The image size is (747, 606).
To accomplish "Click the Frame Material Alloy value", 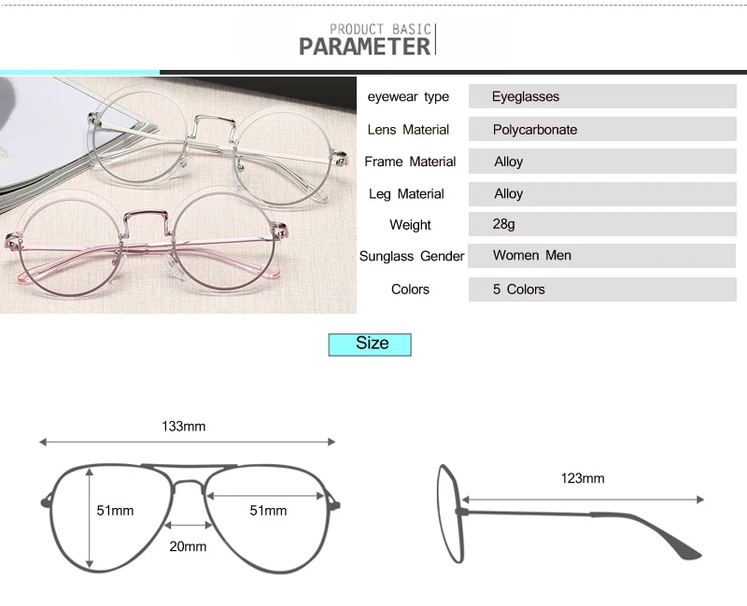I will 602,161.
